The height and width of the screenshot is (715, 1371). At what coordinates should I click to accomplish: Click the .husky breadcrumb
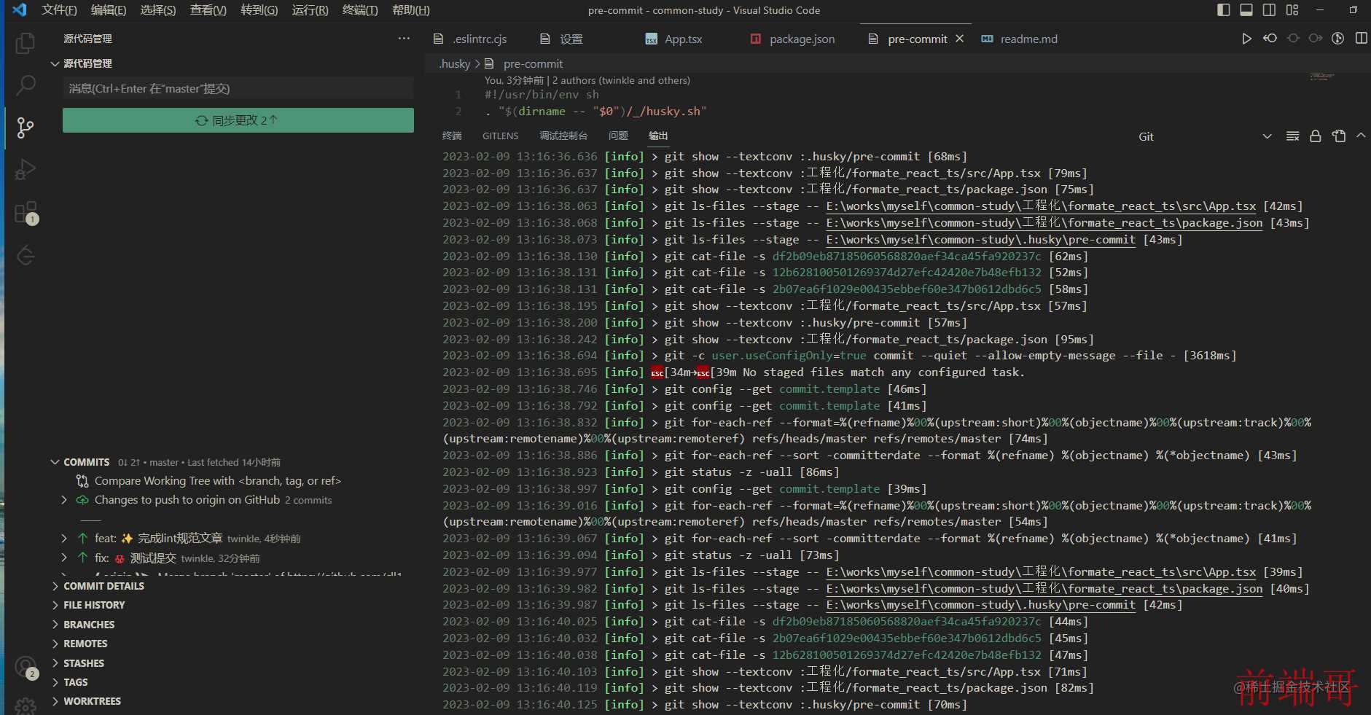click(455, 64)
